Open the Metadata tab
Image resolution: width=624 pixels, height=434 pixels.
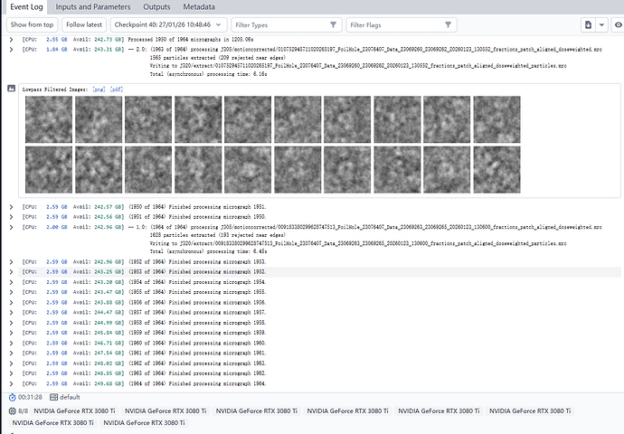[x=199, y=6]
